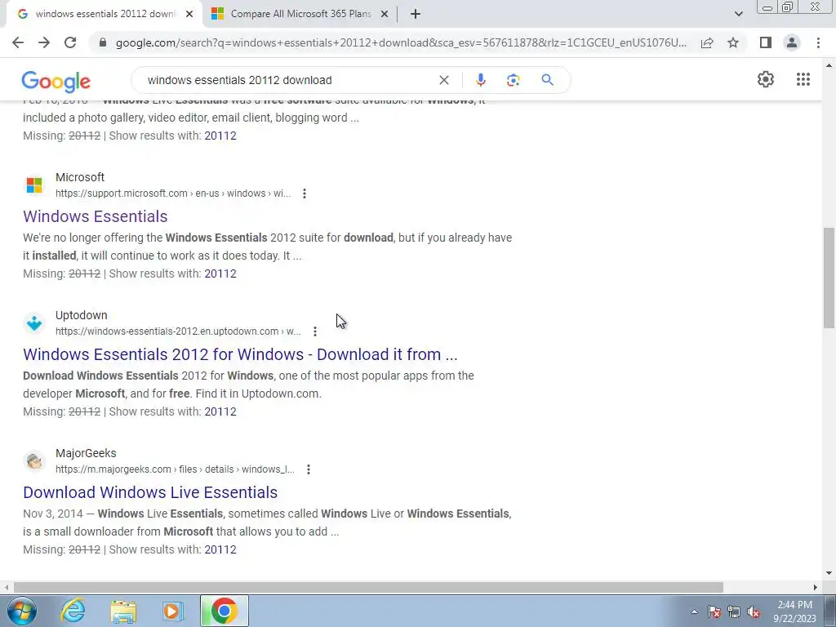Click the Microsoft favicon on the support result
Viewport: 836px width, 627px height.
click(34, 185)
